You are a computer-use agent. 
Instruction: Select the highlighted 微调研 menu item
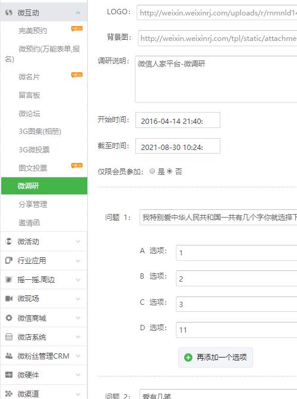coord(44,186)
